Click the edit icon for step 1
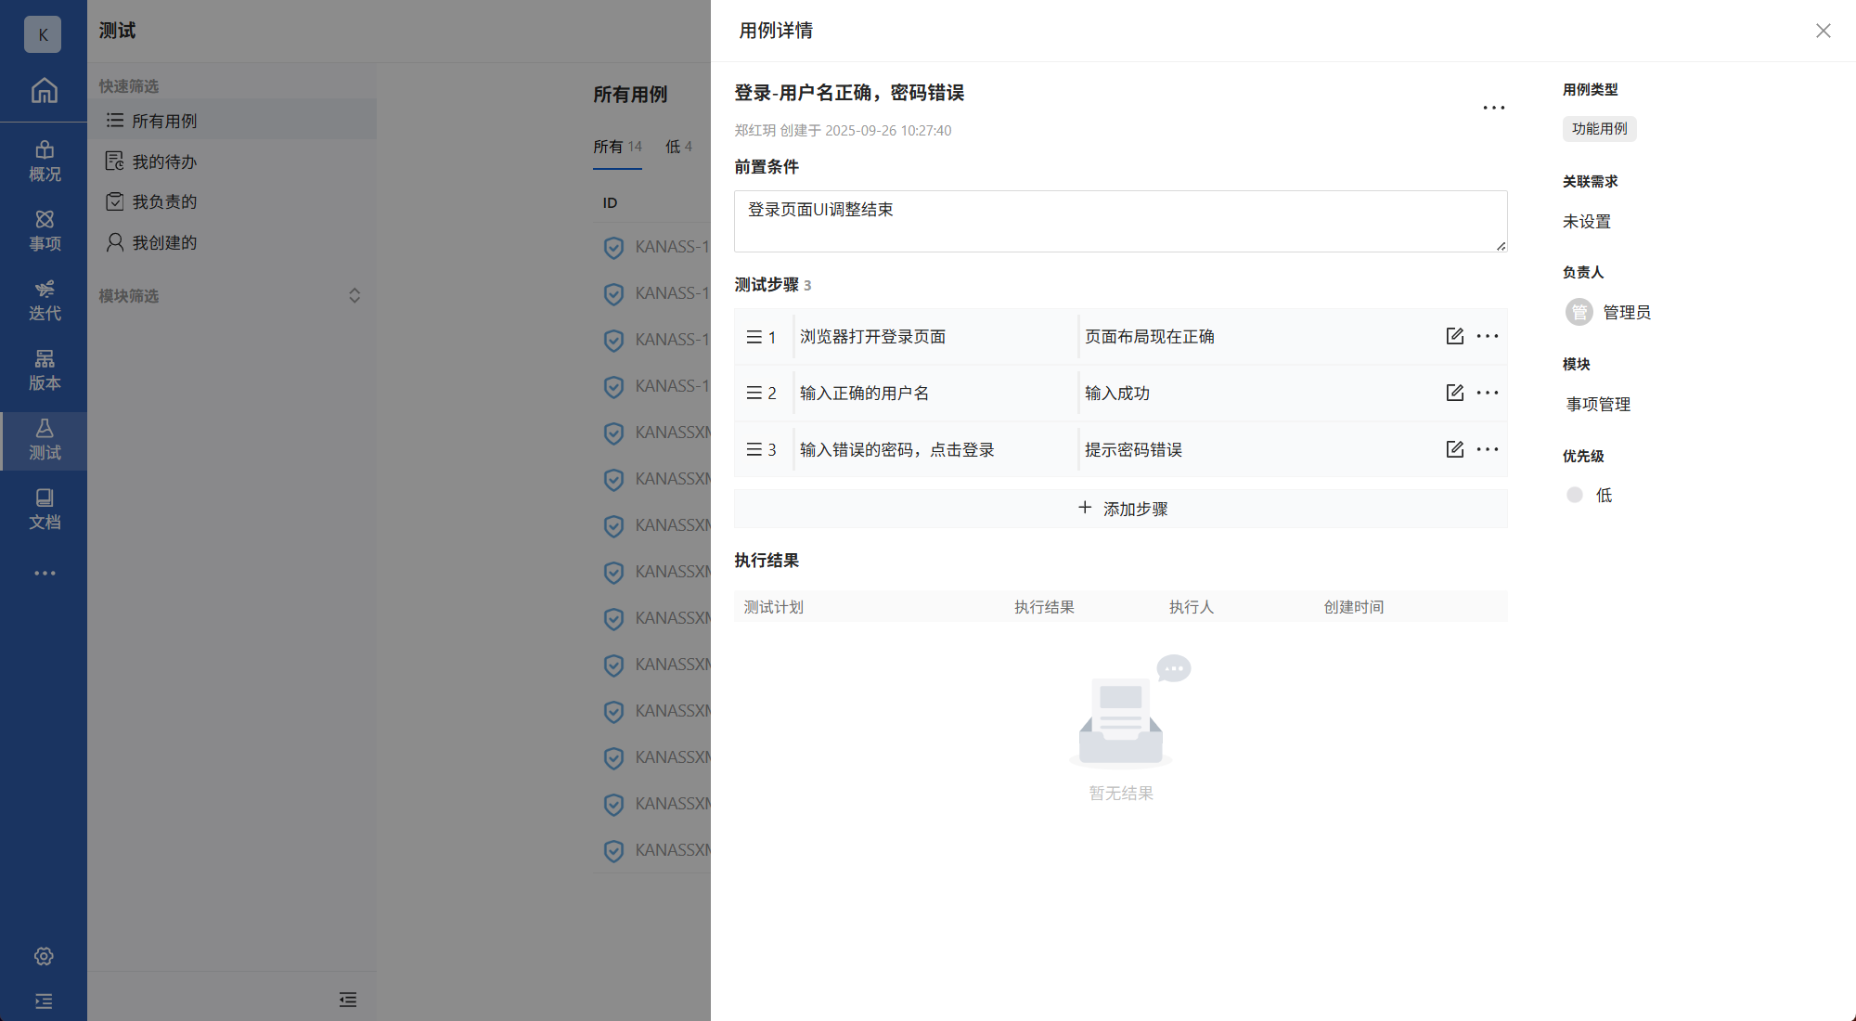 click(1454, 336)
